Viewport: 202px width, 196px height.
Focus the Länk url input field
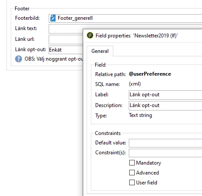(x=66, y=40)
